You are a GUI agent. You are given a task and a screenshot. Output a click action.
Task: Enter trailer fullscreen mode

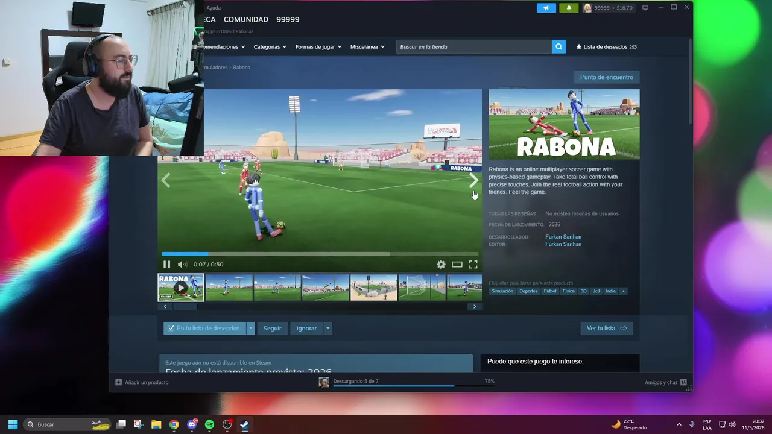coord(473,264)
